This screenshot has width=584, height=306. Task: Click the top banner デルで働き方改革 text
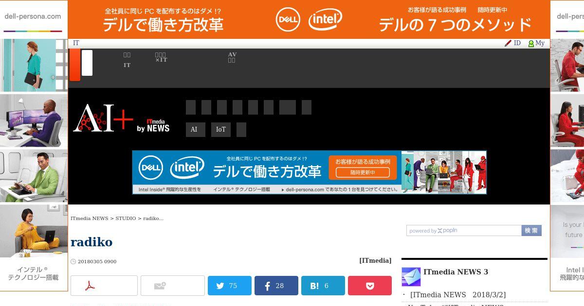163,24
